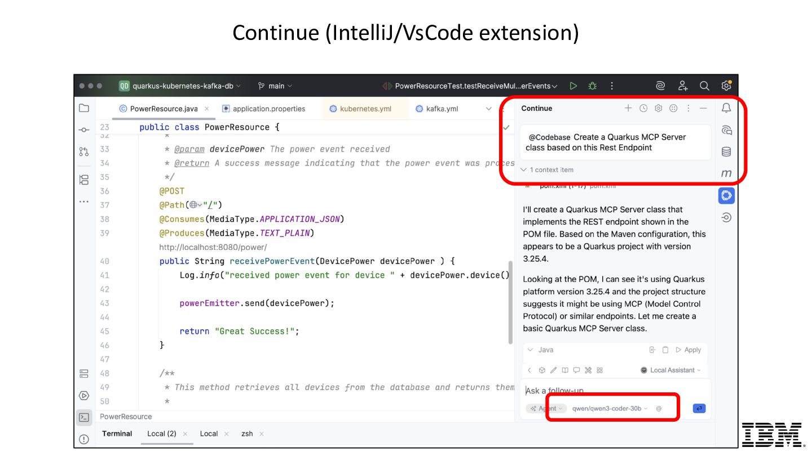Open Continue session history clock icon
This screenshot has height=456, width=812.
coord(643,108)
